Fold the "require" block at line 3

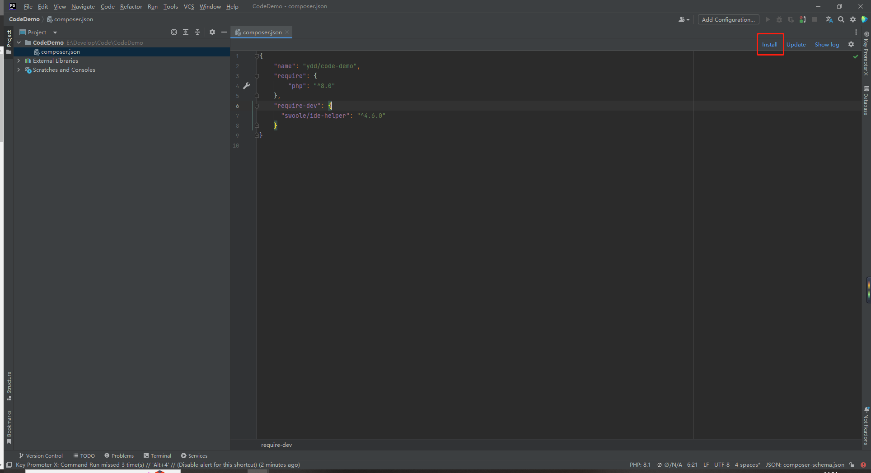[x=257, y=76]
